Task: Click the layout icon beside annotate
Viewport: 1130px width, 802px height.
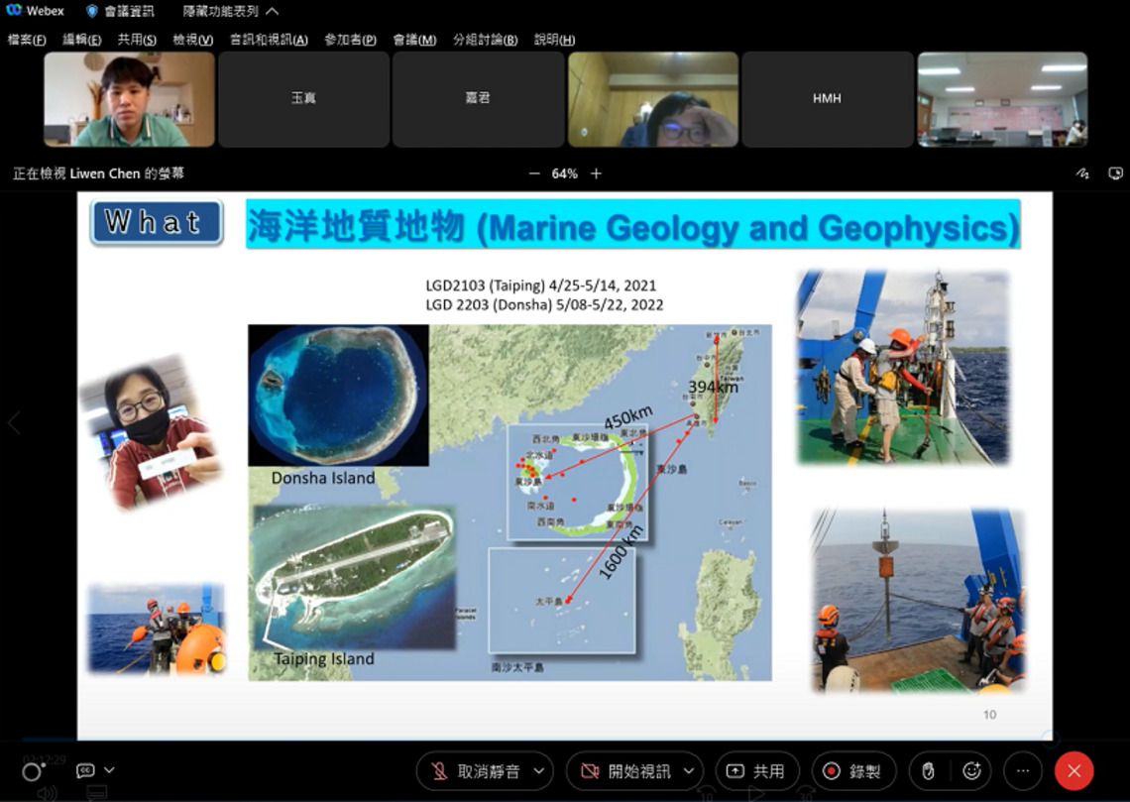Action: coord(1115,173)
